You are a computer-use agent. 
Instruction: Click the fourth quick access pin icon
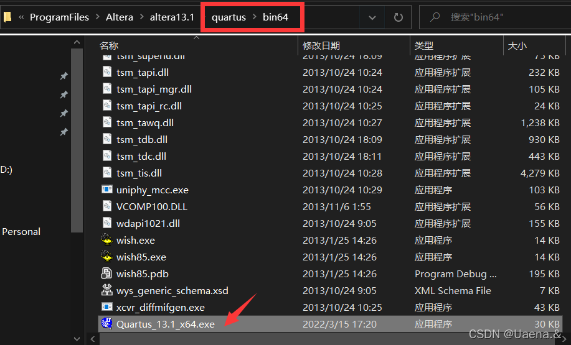point(64,132)
